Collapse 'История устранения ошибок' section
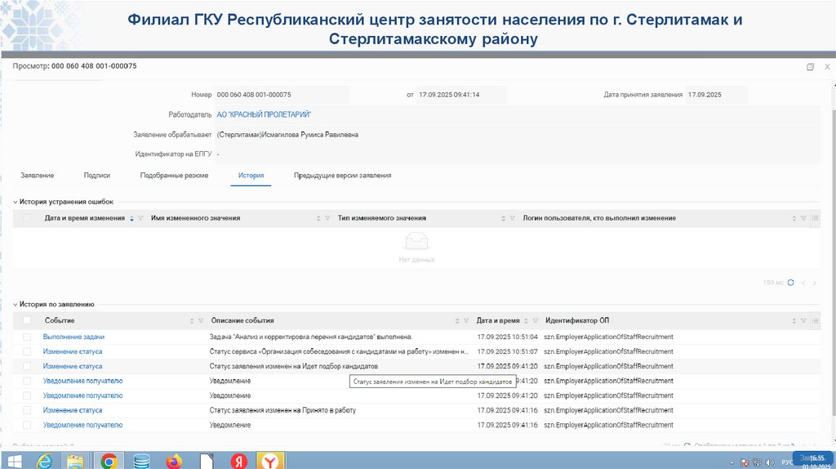 pyautogui.click(x=16, y=202)
